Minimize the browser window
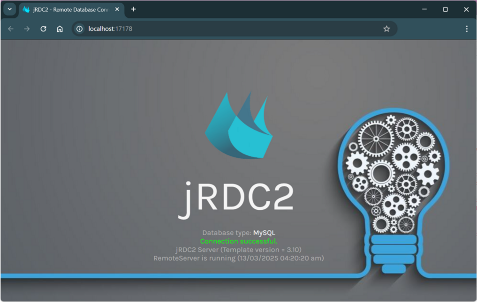 pos(424,9)
